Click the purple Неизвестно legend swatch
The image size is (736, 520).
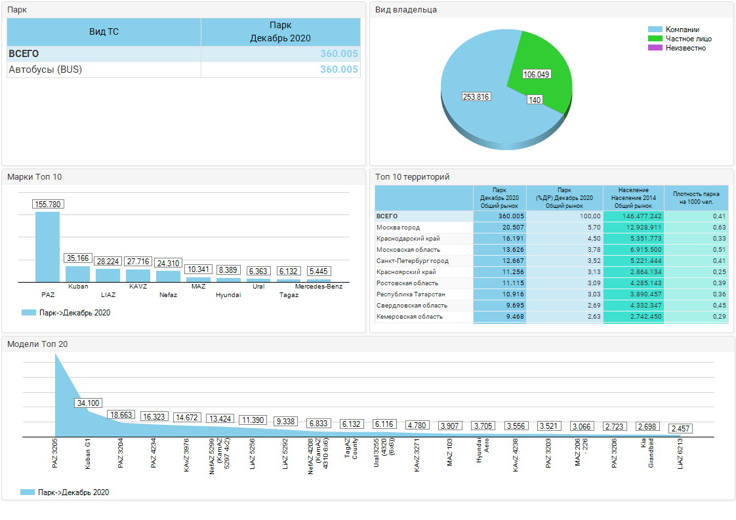pos(655,48)
